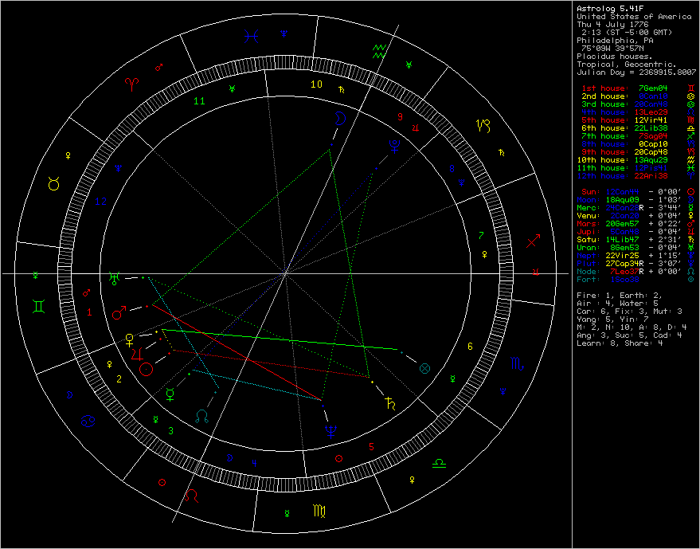
Task: Click the Sagittarius arrow glyph on the wheel
Action: click(534, 239)
